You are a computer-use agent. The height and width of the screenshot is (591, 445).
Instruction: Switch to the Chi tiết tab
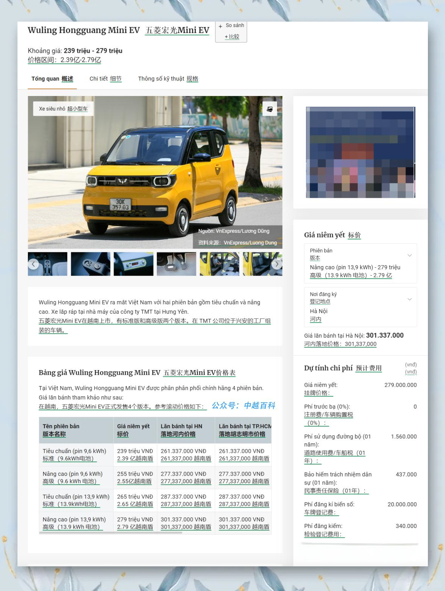(105, 79)
